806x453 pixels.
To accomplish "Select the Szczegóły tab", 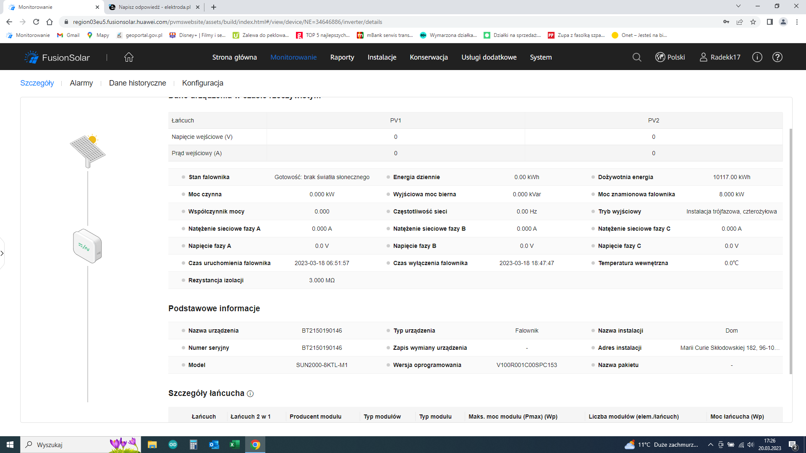I will click(x=37, y=83).
